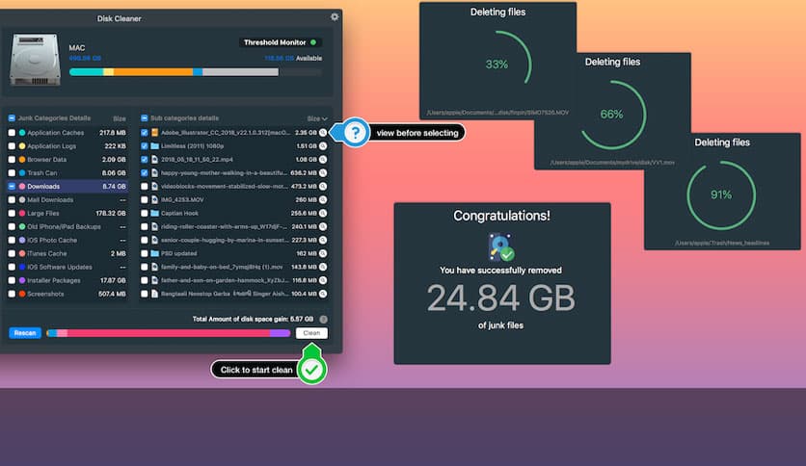Preview the Adobe_Illustrator_CC_2018 file with magnifier

click(323, 133)
